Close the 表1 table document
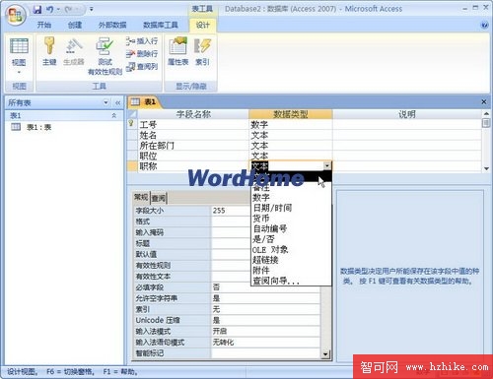Image resolution: width=493 pixels, height=379 pixels. coord(483,101)
